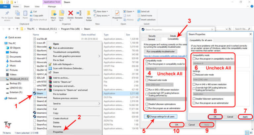The width and height of the screenshot is (254, 135).
Task: Select the Rename icon in Organize group
Action: click(79, 13)
